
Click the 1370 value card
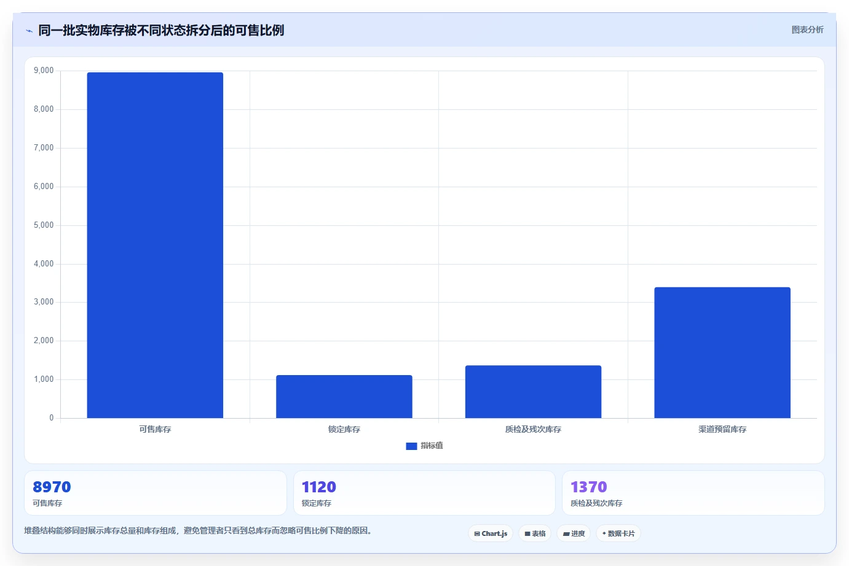tap(693, 493)
